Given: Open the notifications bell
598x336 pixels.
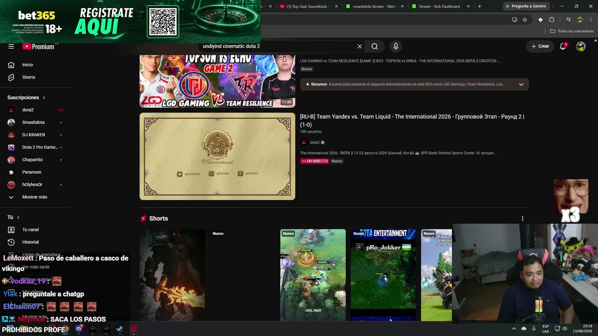Looking at the screenshot, I should point(563,46).
